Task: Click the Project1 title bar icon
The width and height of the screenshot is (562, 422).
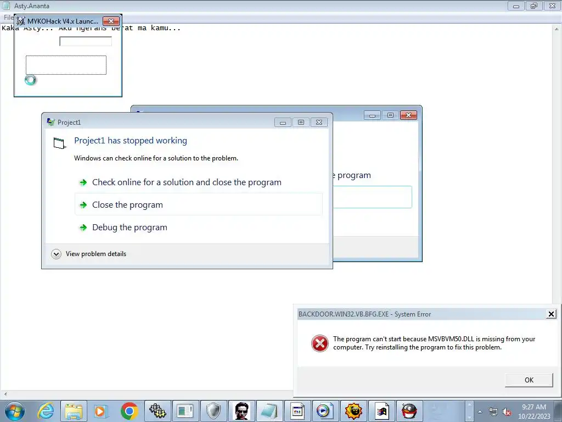Action: coord(51,122)
